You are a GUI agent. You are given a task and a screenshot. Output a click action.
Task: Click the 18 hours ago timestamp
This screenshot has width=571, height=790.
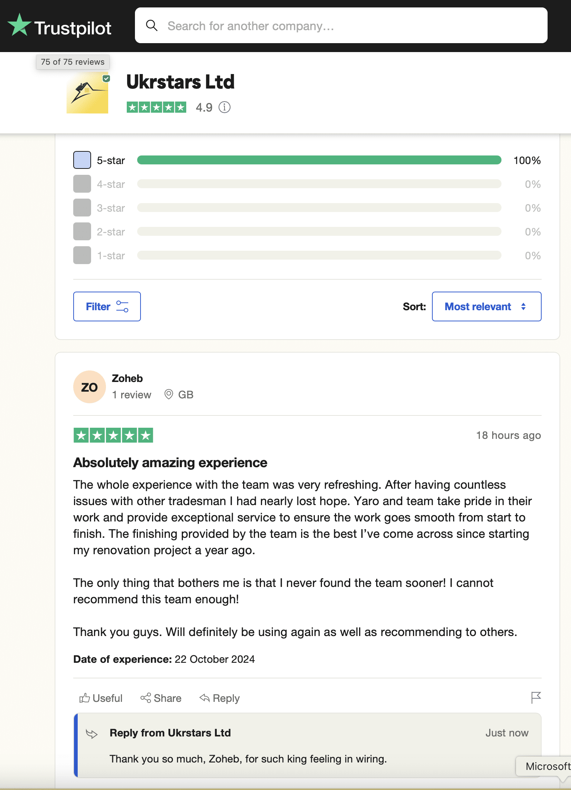click(508, 436)
